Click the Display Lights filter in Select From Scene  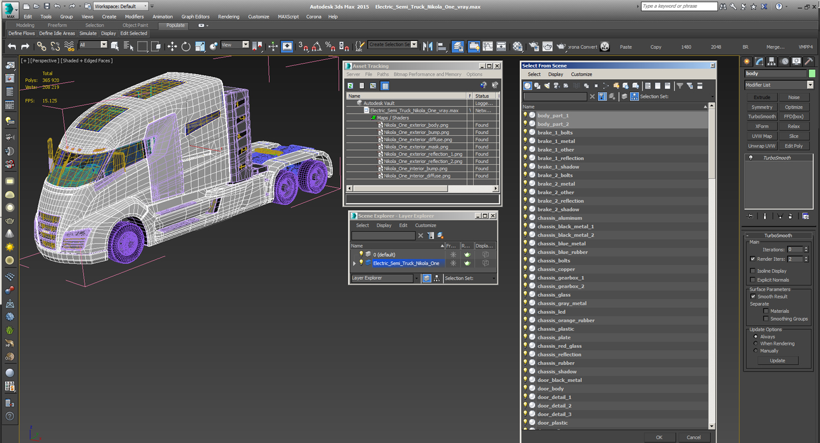(547, 85)
